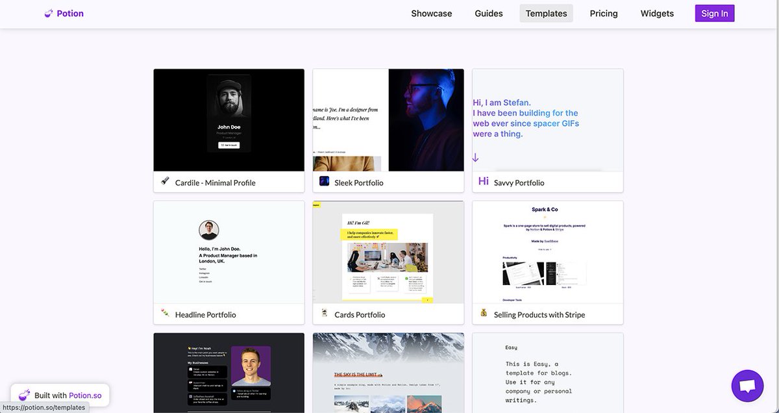The width and height of the screenshot is (779, 413).
Task: Select the Showcase navigation item
Action: pyautogui.click(x=431, y=13)
